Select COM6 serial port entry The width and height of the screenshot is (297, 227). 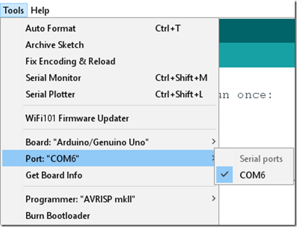(254, 175)
